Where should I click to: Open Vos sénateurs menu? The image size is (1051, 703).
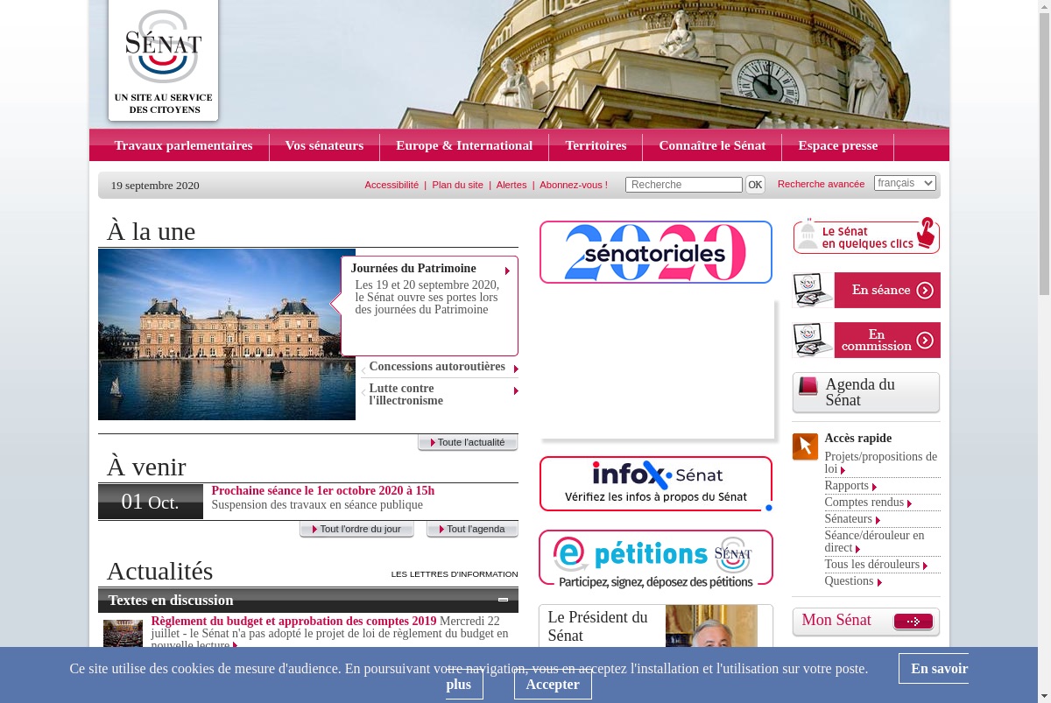coord(324,145)
